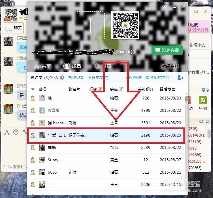Open font settings A icon in chat window
213x198 pixels.
[7, 132]
